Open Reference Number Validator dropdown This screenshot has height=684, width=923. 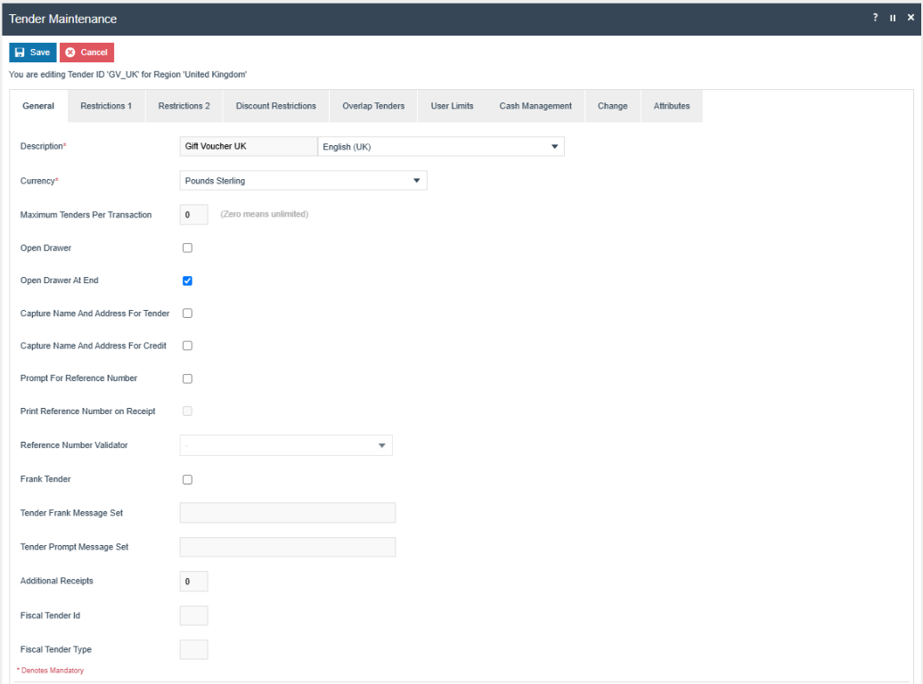click(x=286, y=445)
